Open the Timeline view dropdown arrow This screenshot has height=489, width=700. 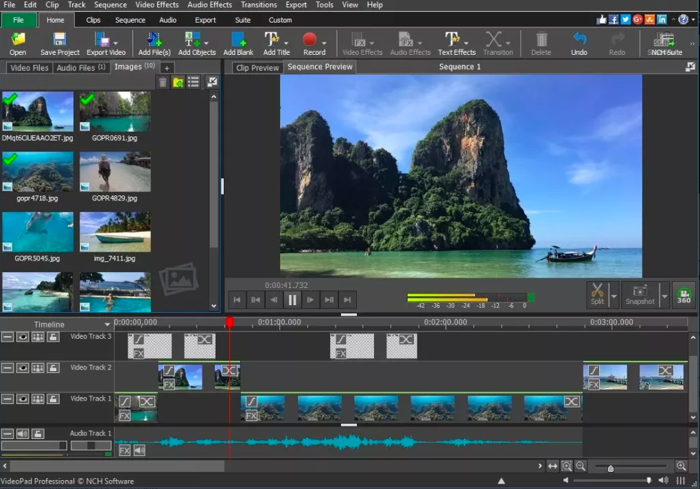tap(108, 324)
